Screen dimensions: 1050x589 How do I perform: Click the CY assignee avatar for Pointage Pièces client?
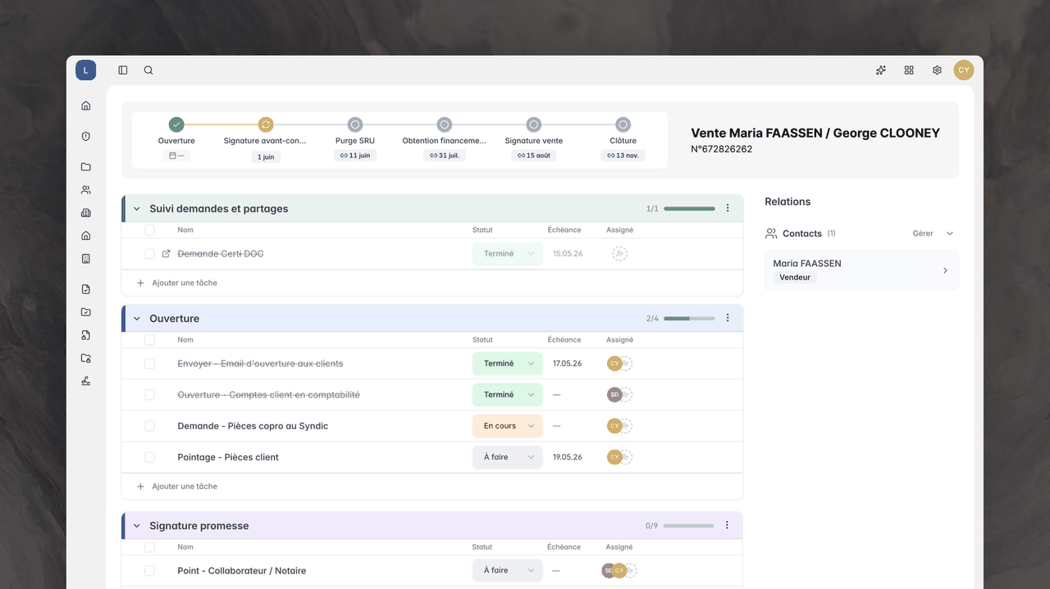point(614,457)
